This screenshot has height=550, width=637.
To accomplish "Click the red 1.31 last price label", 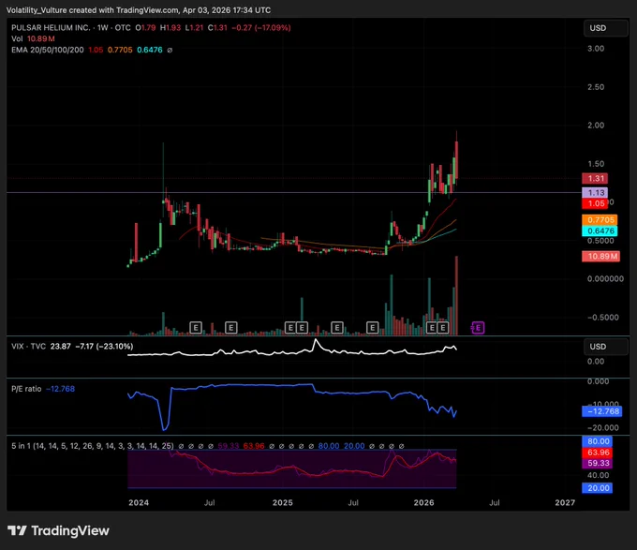I will tap(595, 178).
